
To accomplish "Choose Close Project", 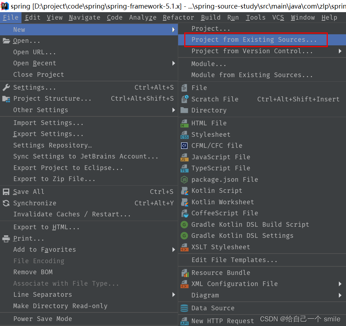I will pyautogui.click(x=89, y=75).
